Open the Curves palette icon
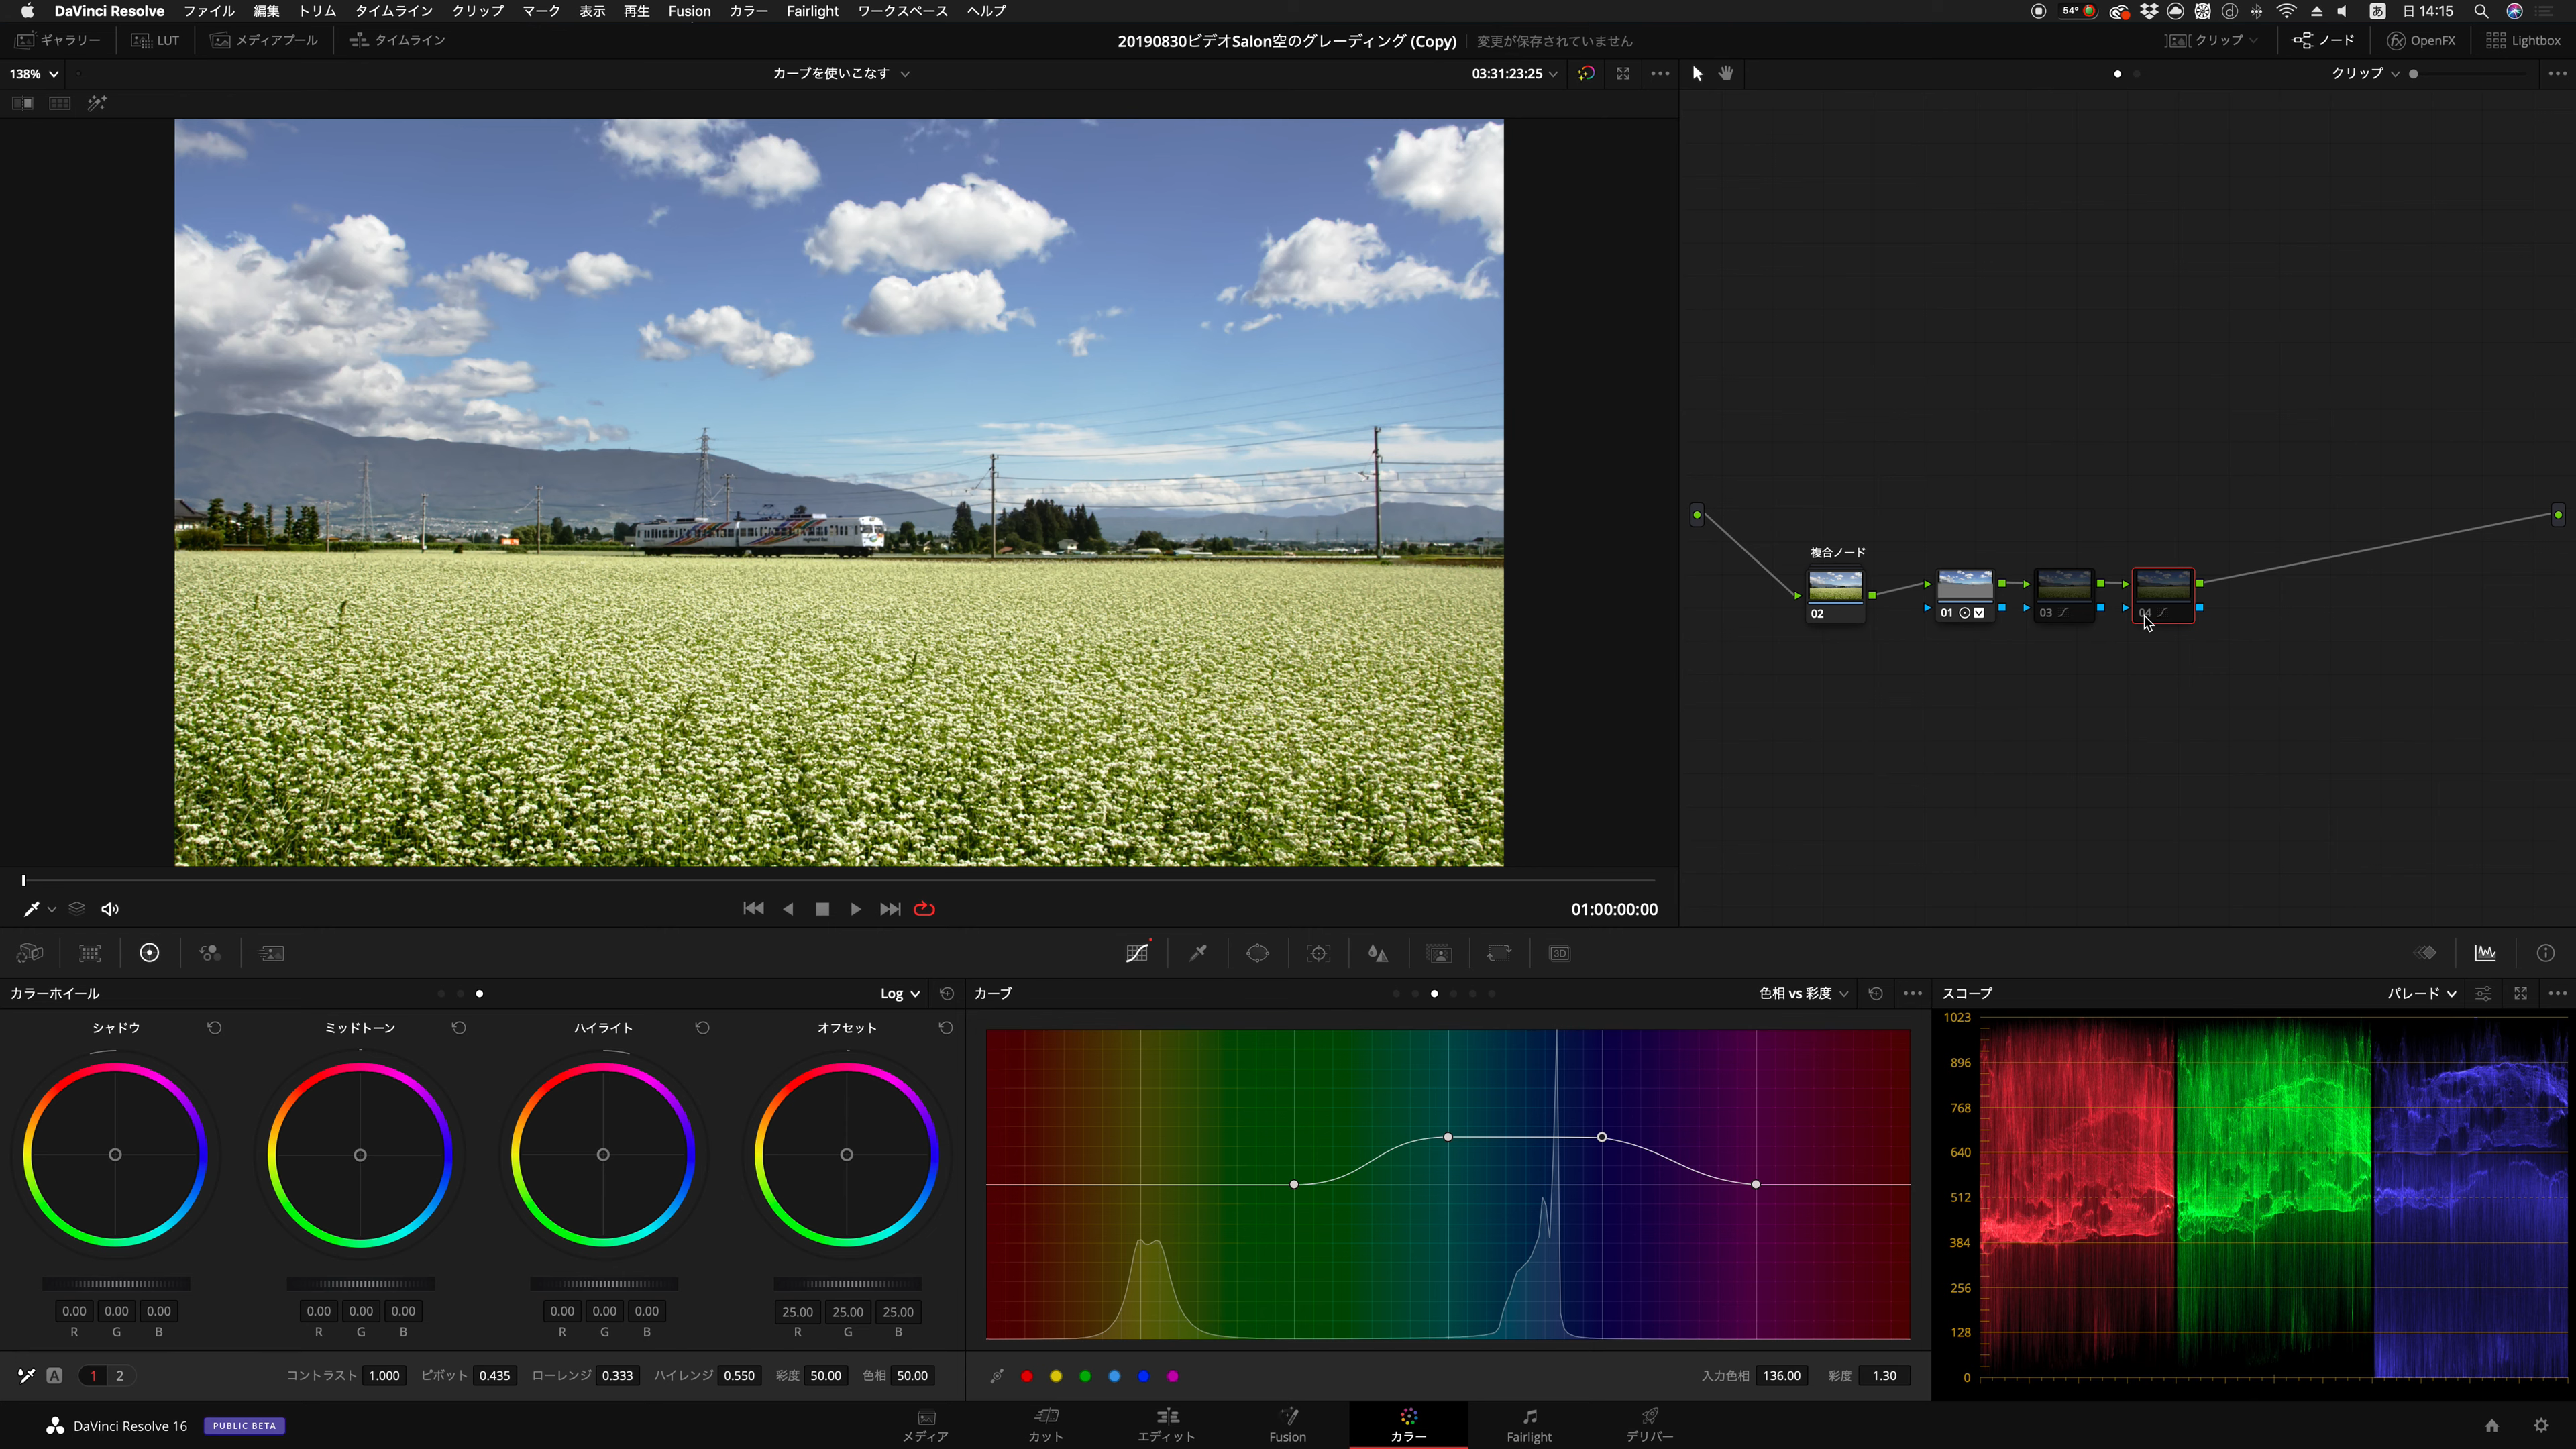This screenshot has height=1449, width=2576. [x=1137, y=953]
